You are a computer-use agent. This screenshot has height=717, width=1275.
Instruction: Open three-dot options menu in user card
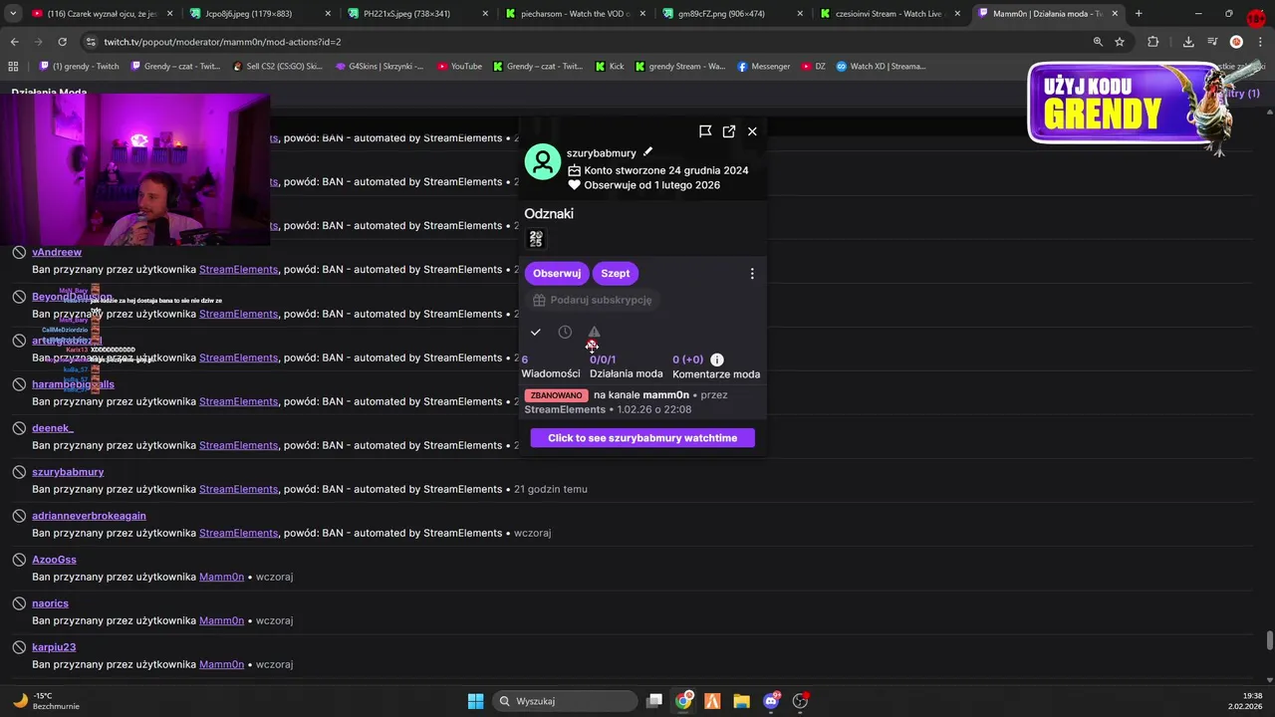[x=752, y=274]
